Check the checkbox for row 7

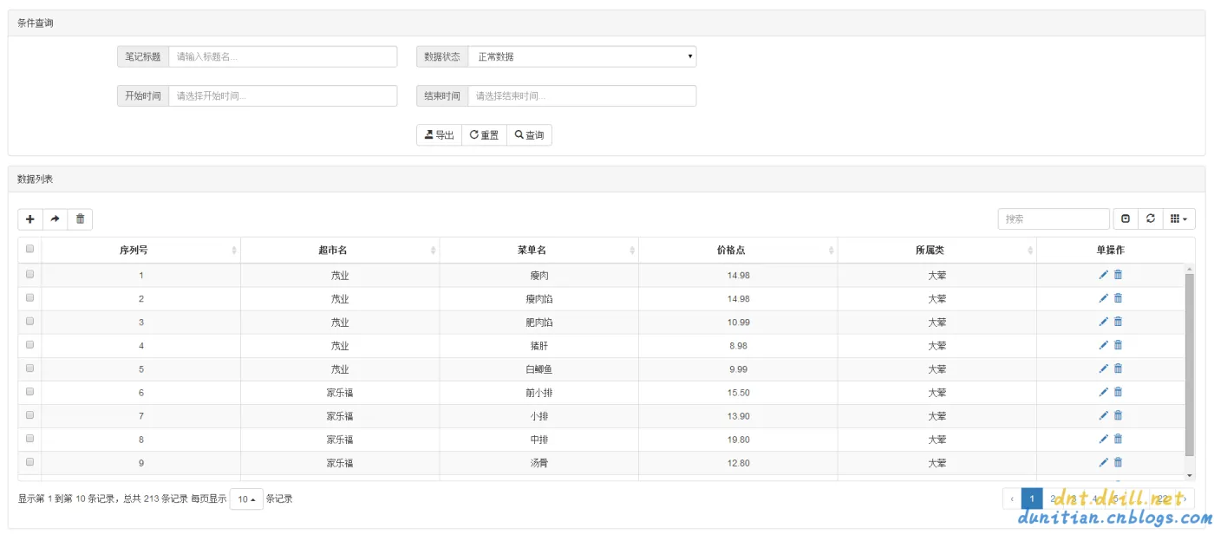tap(29, 415)
